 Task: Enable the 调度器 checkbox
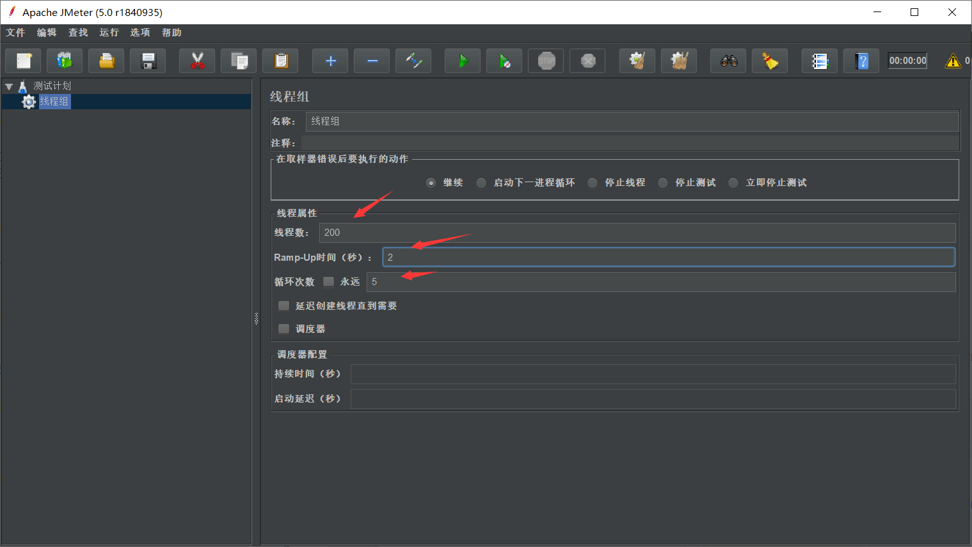coord(284,328)
